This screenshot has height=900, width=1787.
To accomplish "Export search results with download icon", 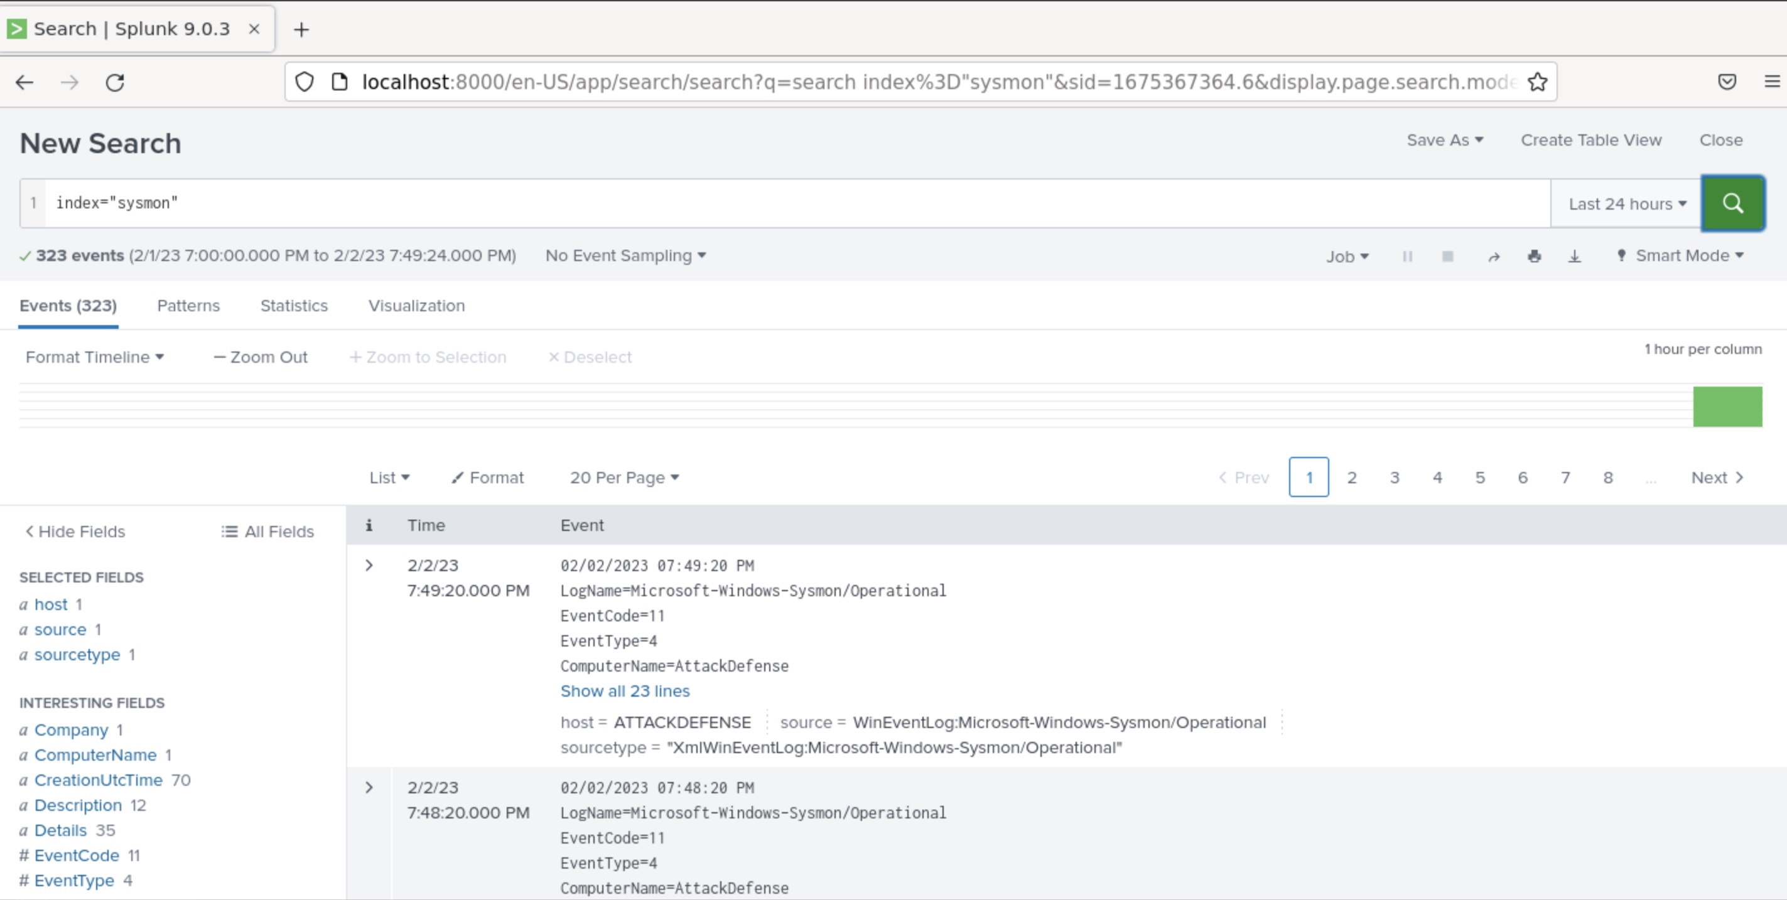I will pyautogui.click(x=1574, y=257).
